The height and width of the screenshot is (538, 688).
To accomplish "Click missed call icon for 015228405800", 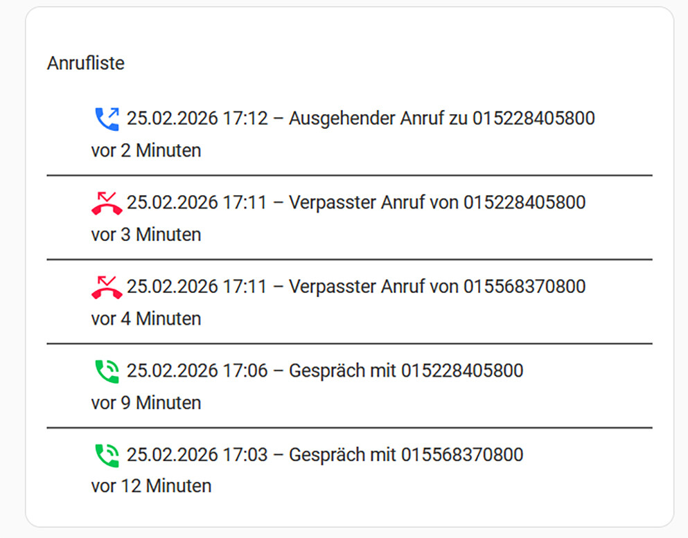I will tap(107, 203).
